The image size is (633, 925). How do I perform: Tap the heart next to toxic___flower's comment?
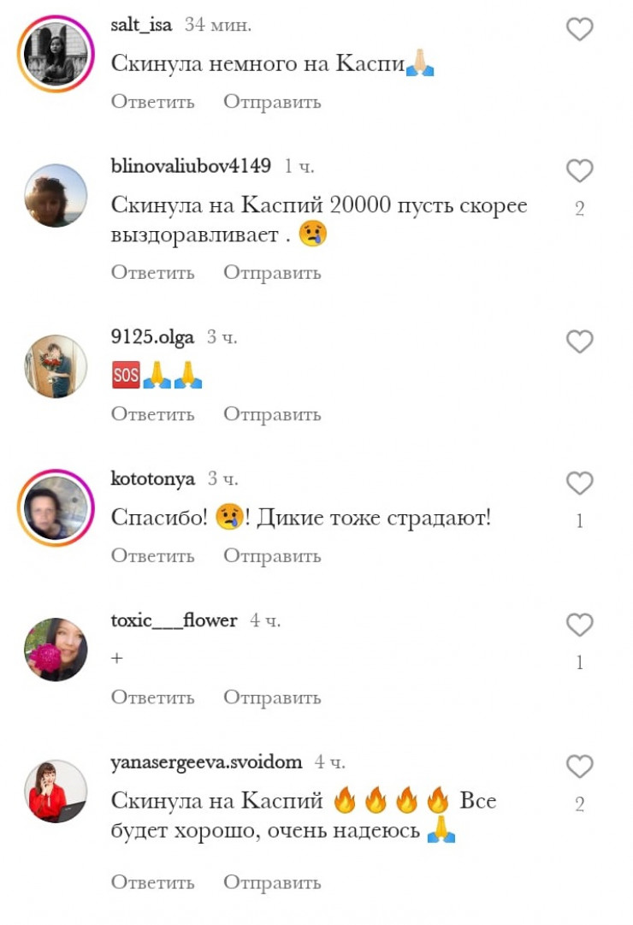pyautogui.click(x=579, y=625)
